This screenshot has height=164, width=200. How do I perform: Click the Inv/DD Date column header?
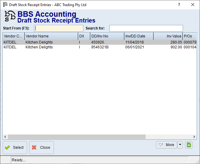click(139, 36)
